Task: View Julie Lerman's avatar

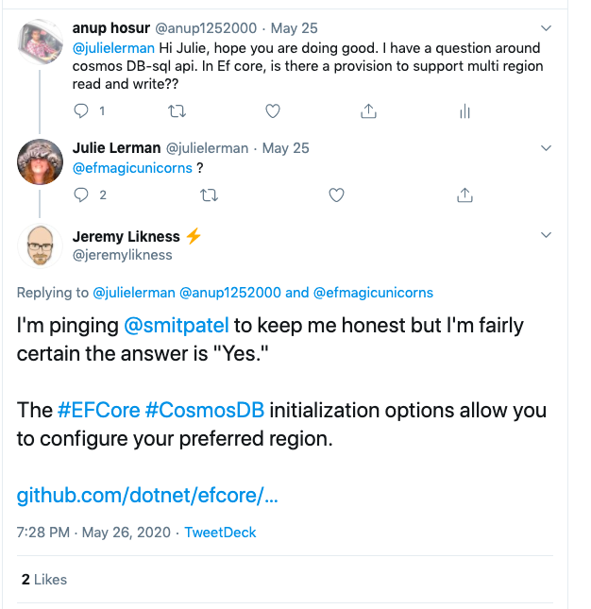Action: click(40, 162)
